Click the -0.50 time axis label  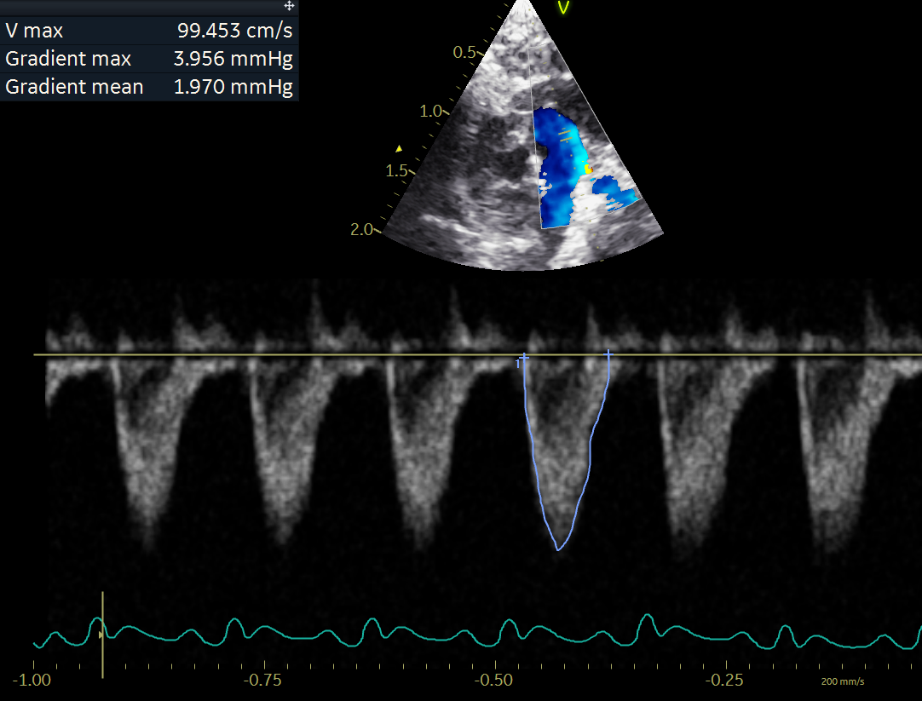coord(493,681)
